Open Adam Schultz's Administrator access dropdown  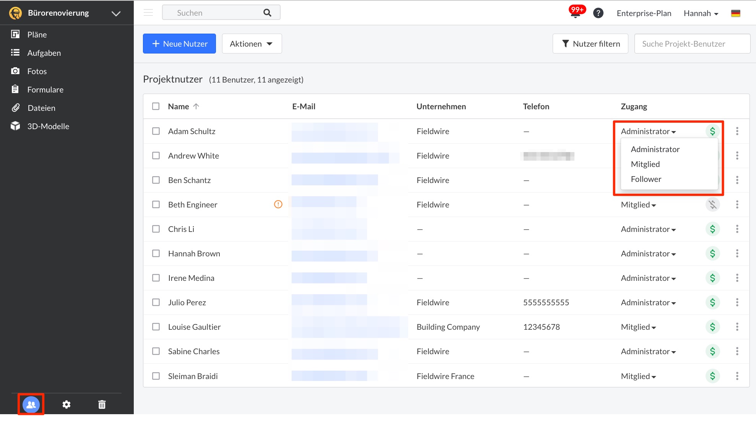pyautogui.click(x=648, y=131)
